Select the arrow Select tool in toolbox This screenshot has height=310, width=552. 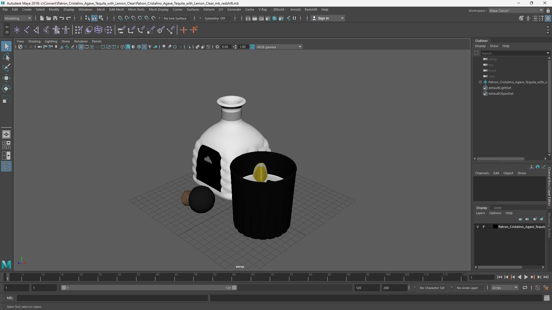(x=6, y=46)
